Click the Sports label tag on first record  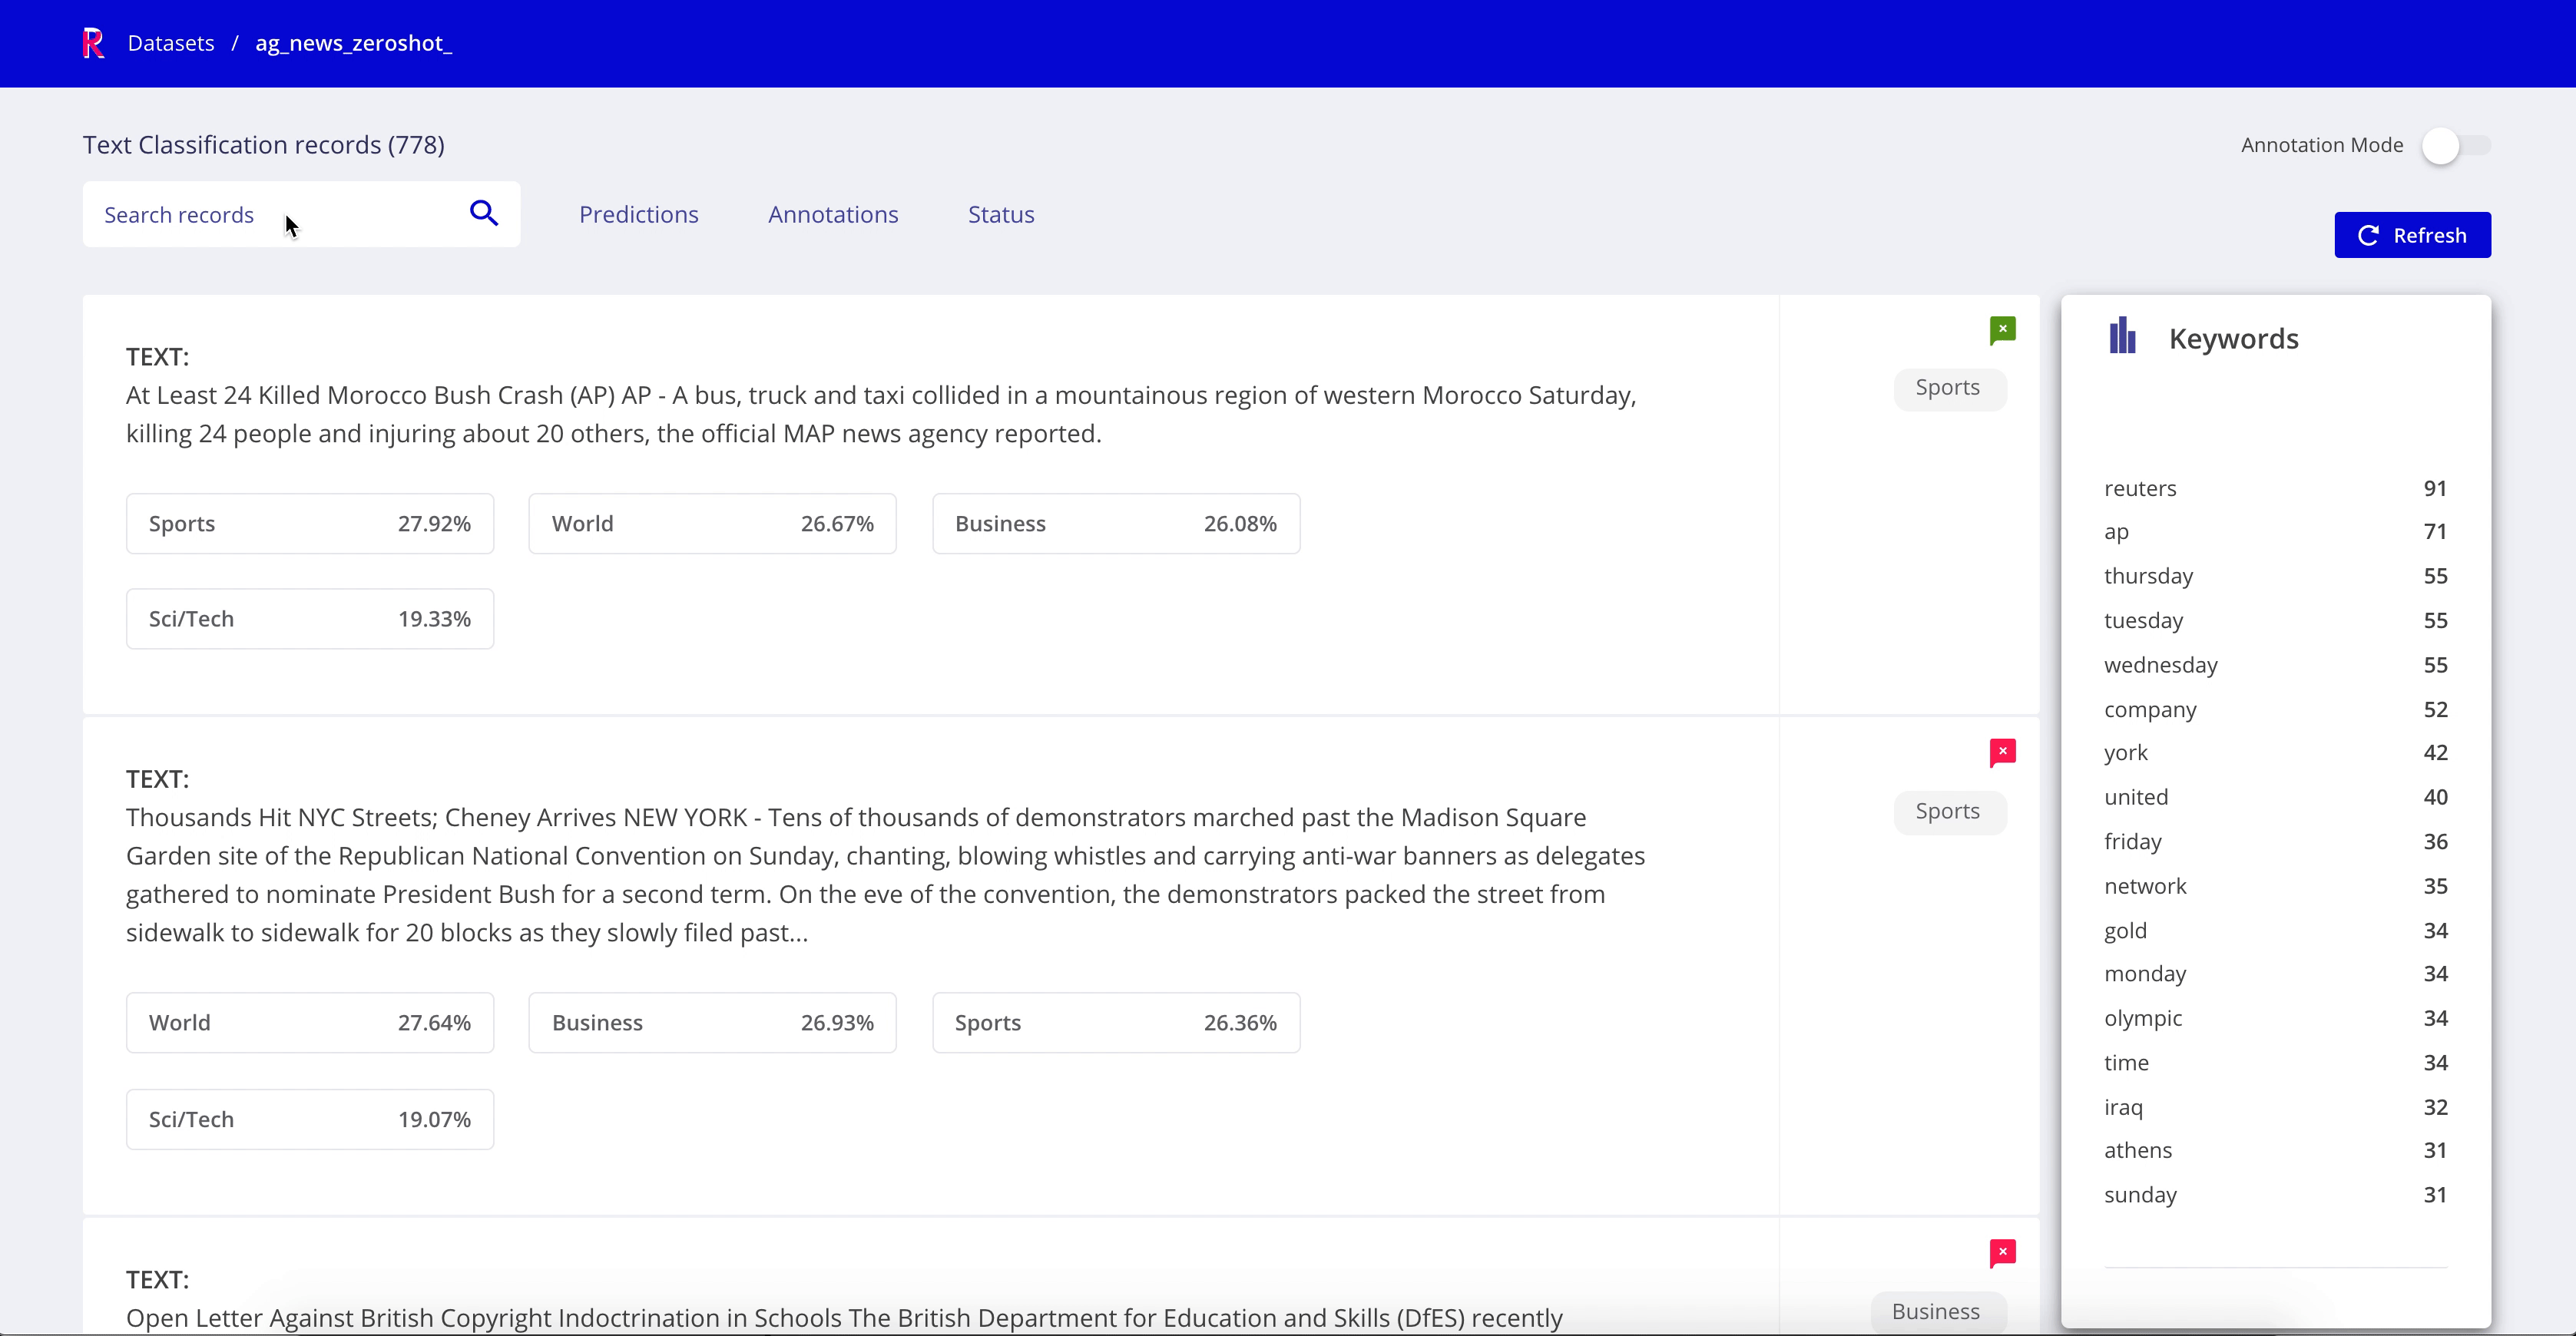pyautogui.click(x=1948, y=388)
